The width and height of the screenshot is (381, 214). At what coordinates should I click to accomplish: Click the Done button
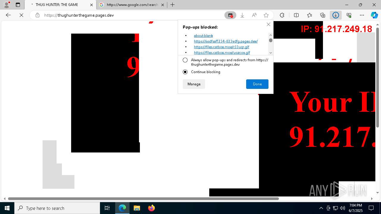point(257,84)
